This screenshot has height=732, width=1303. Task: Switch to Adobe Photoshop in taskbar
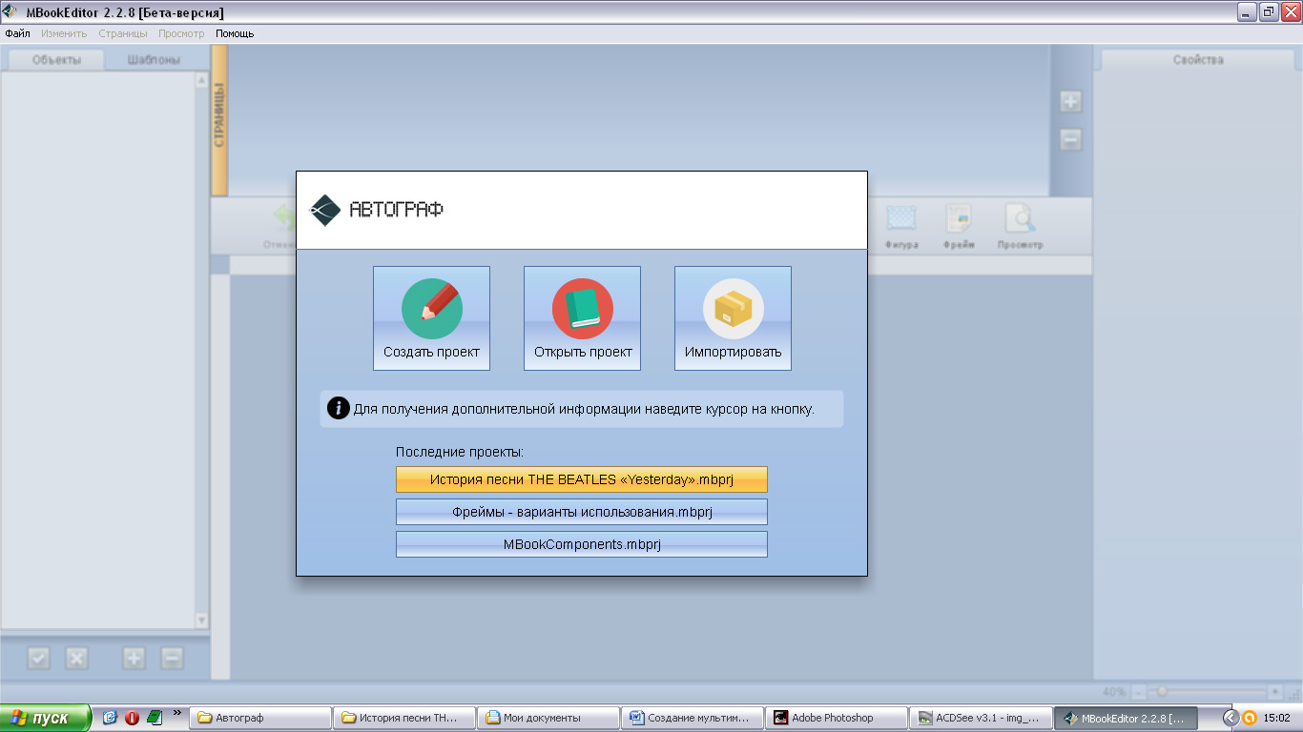(838, 718)
